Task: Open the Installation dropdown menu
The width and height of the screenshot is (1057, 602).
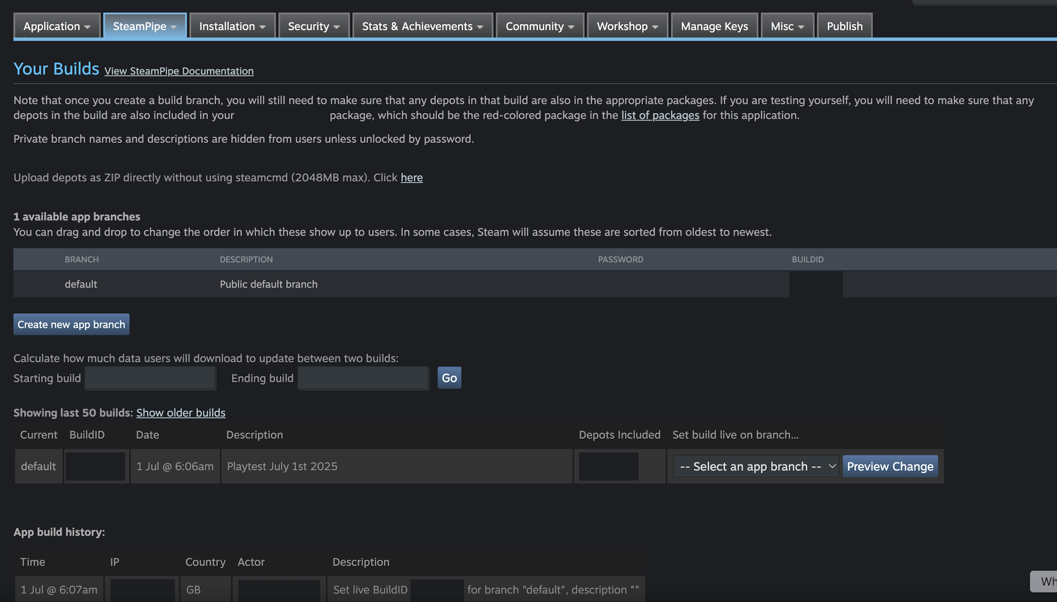Action: tap(232, 26)
